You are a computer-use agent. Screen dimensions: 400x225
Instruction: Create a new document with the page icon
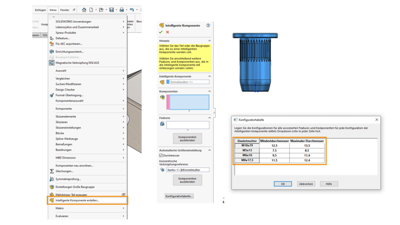(91, 10)
